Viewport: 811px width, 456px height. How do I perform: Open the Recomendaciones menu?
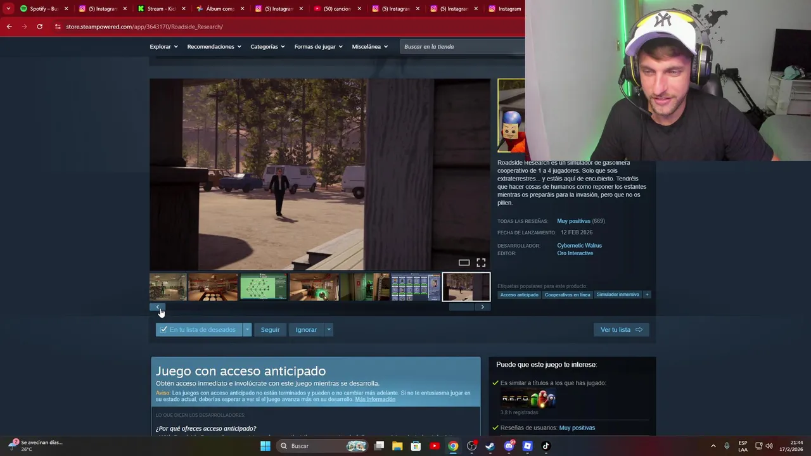(x=214, y=46)
